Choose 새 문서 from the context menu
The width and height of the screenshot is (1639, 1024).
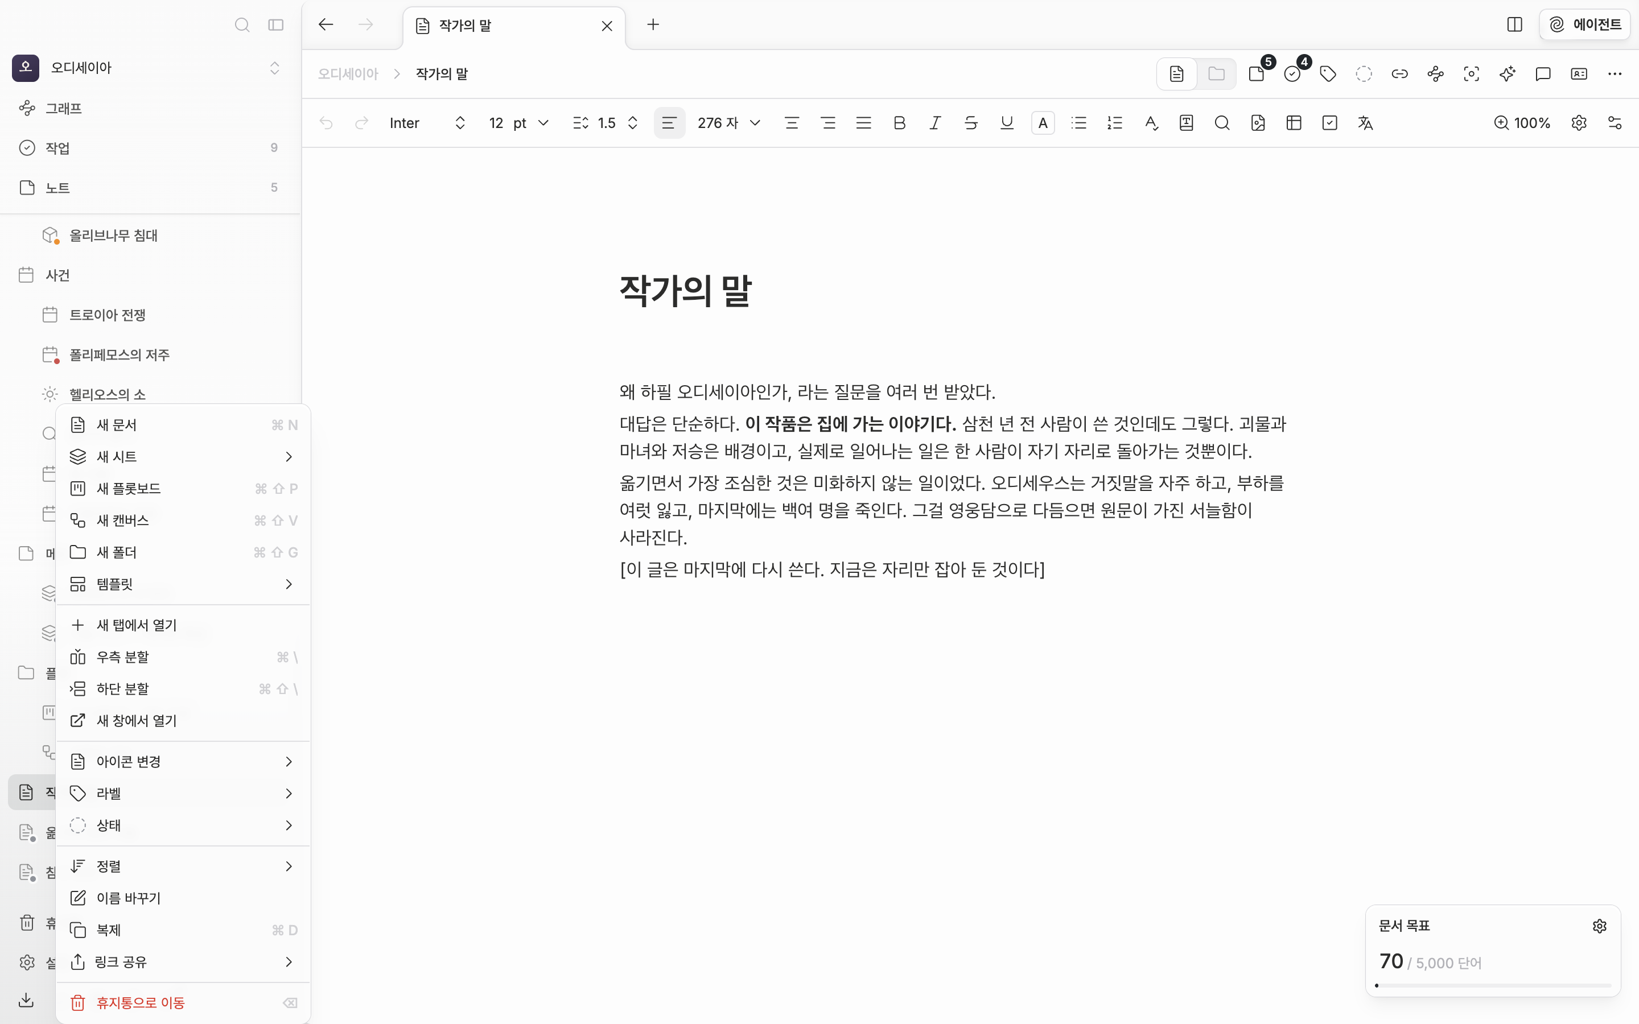click(x=184, y=424)
